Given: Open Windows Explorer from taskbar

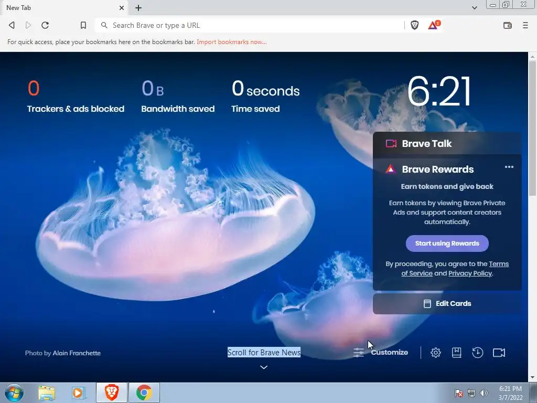Looking at the screenshot, I should pos(47,393).
